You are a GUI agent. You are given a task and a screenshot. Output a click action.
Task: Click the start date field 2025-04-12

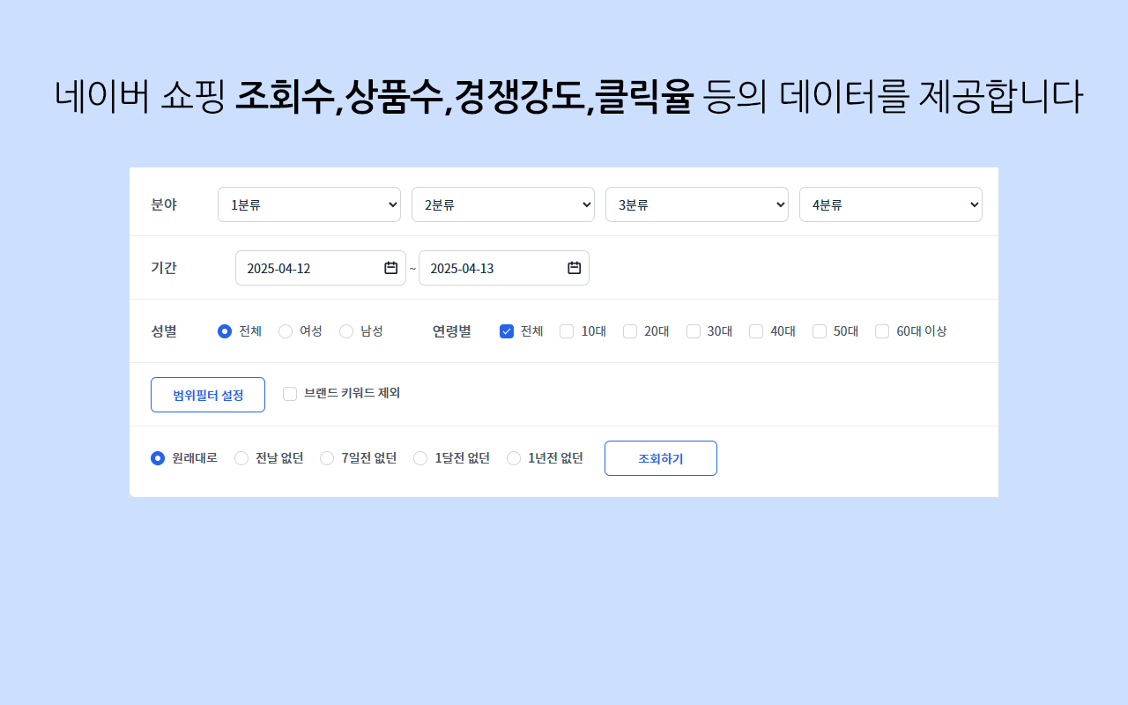coord(321,268)
